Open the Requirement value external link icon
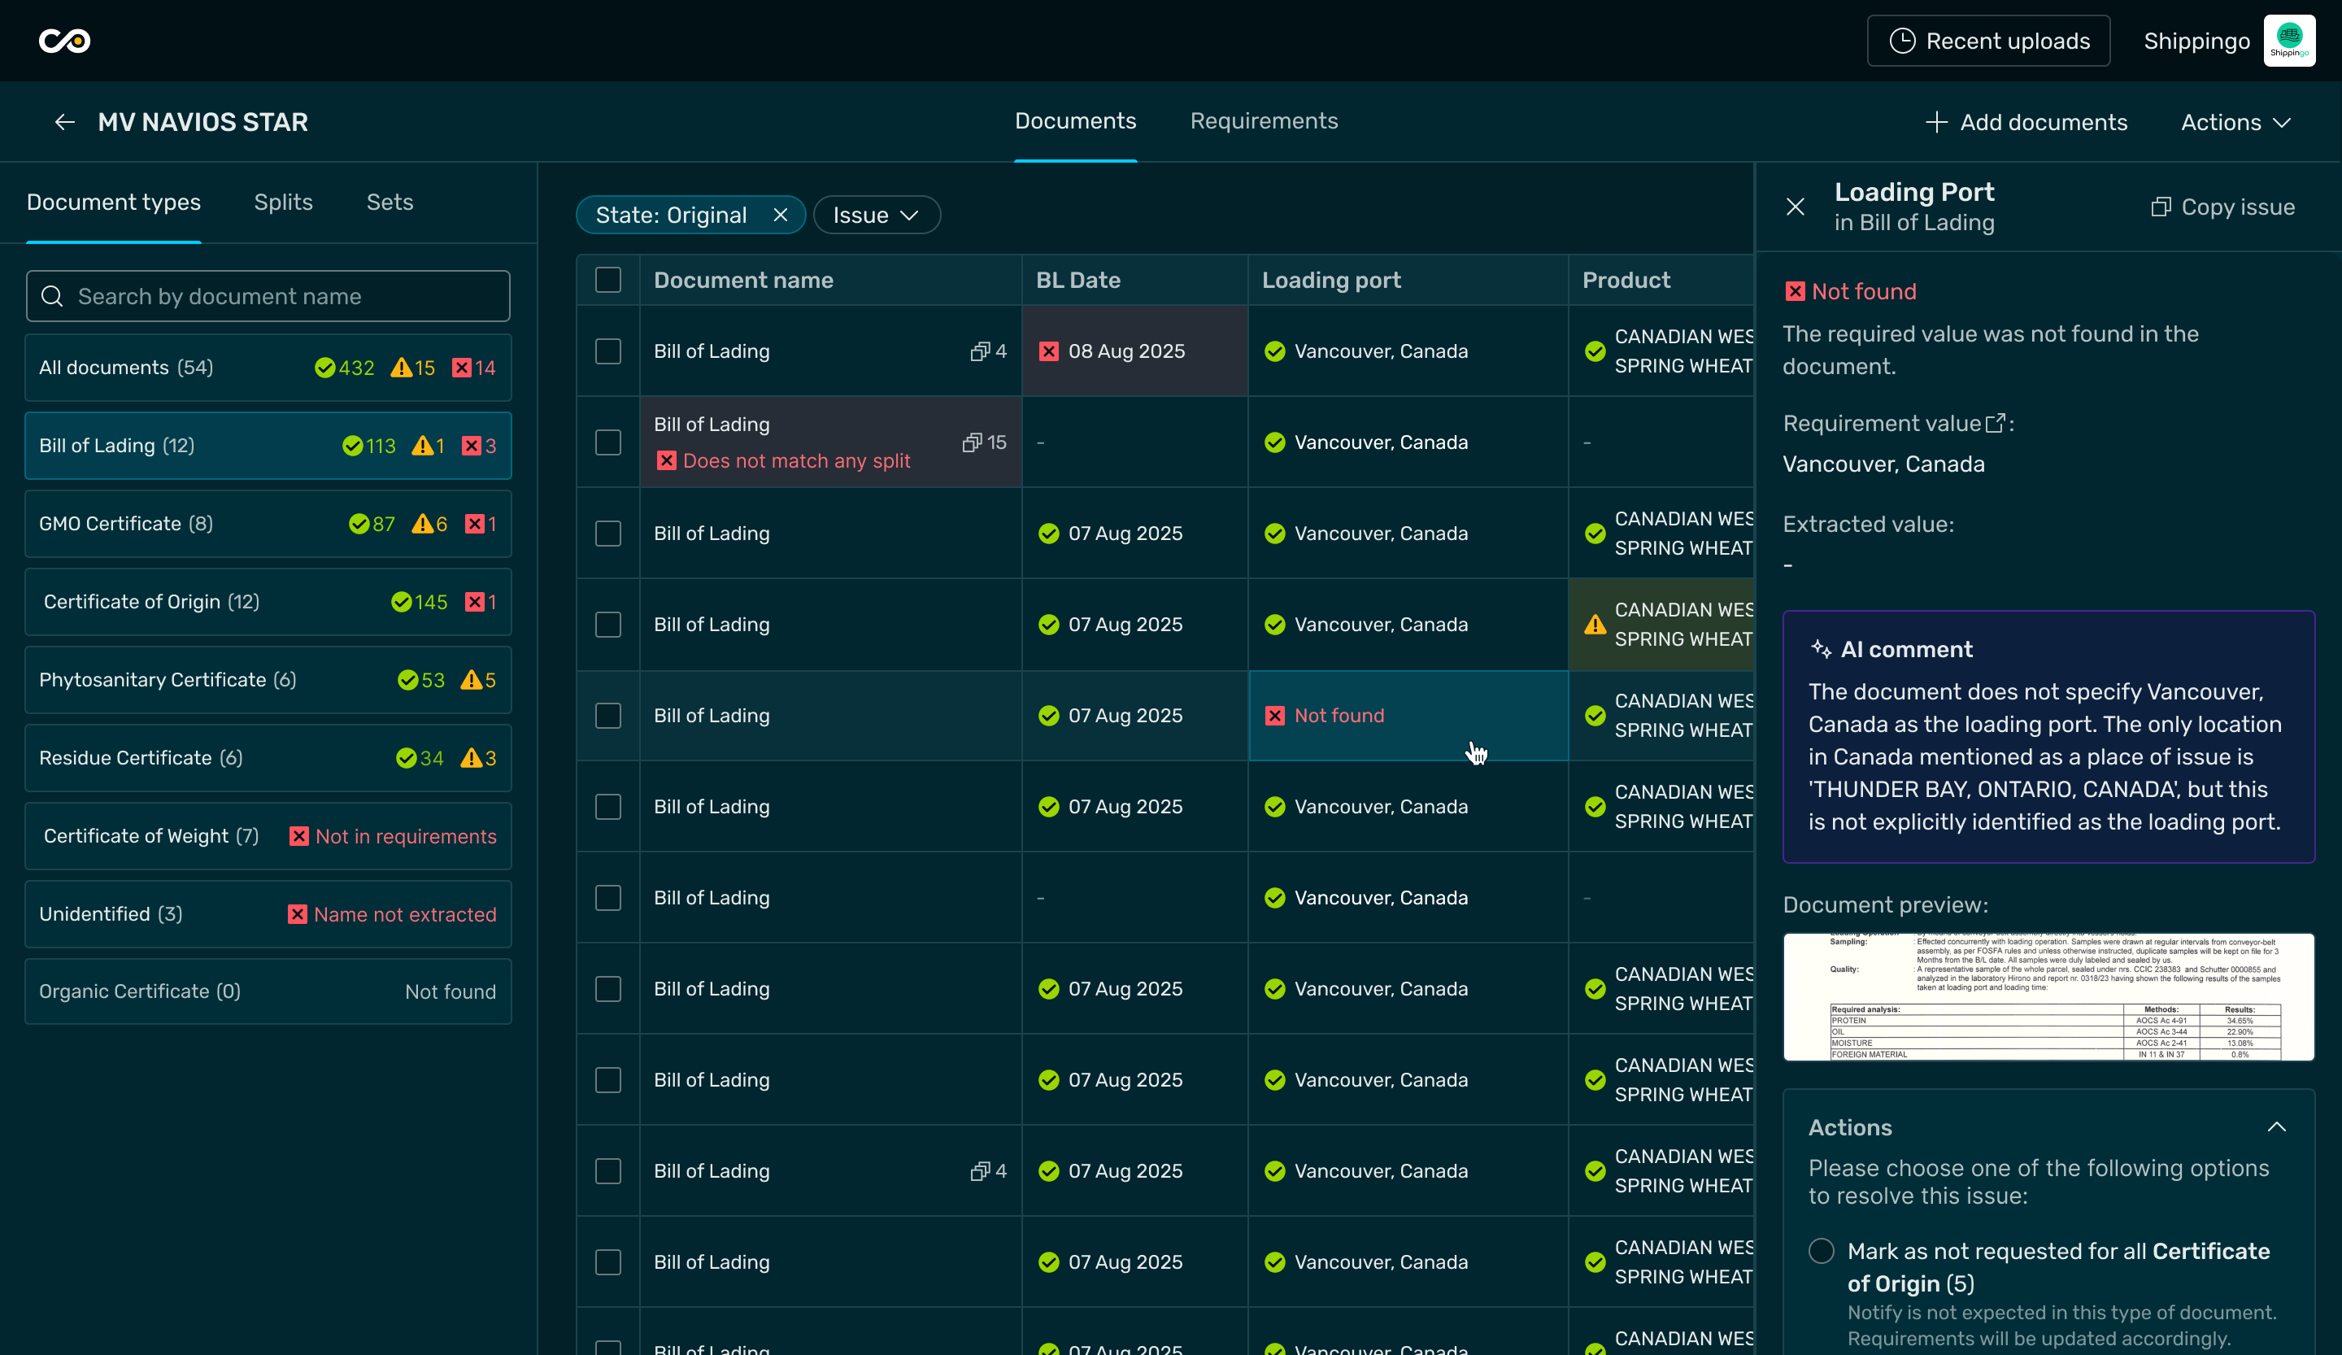The height and width of the screenshot is (1355, 2342). coord(1995,424)
